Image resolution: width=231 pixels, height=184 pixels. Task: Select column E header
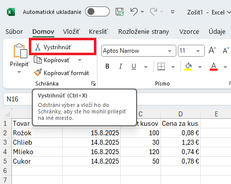[x=216, y=114]
